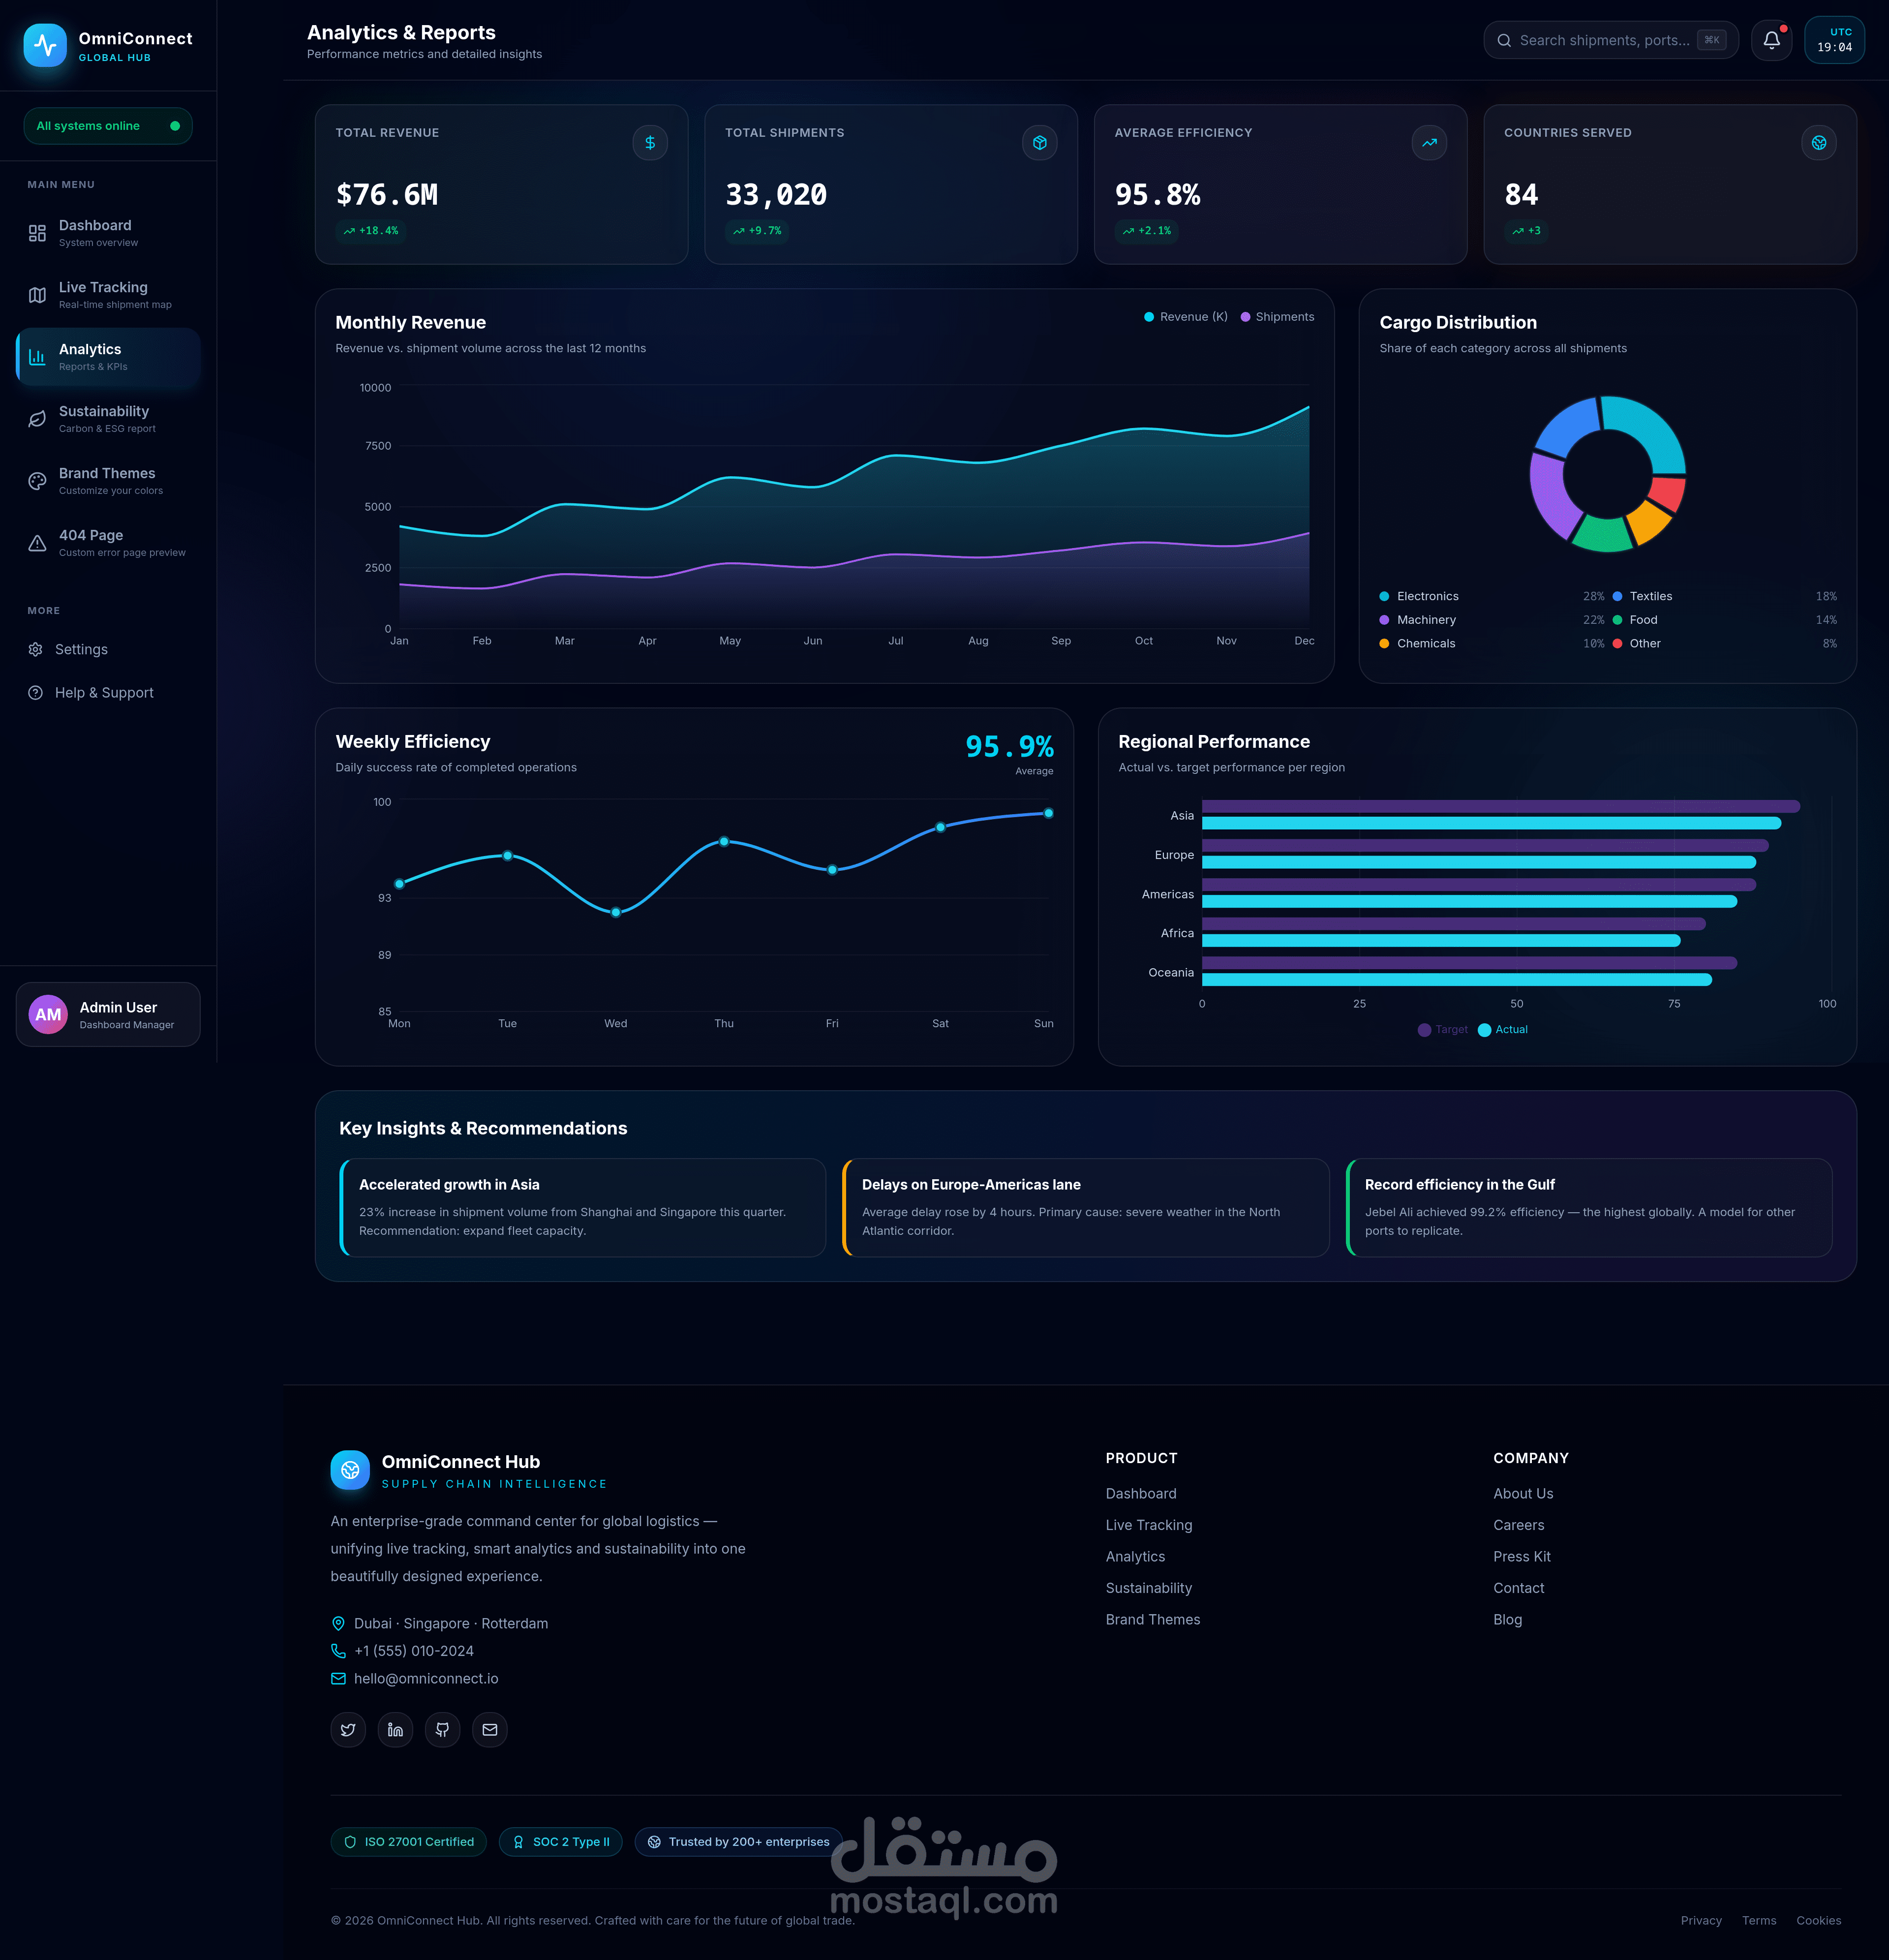Screen dimensions: 1889x1960
Task: Open the Careers footer link
Action: pos(1518,1525)
